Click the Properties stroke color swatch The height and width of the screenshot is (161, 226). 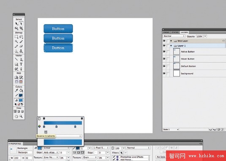[78, 148]
